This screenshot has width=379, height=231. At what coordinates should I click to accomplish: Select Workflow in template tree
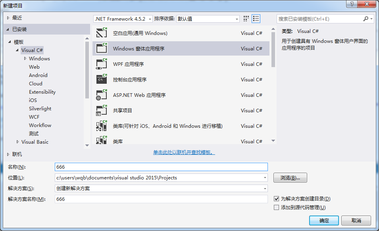40,125
